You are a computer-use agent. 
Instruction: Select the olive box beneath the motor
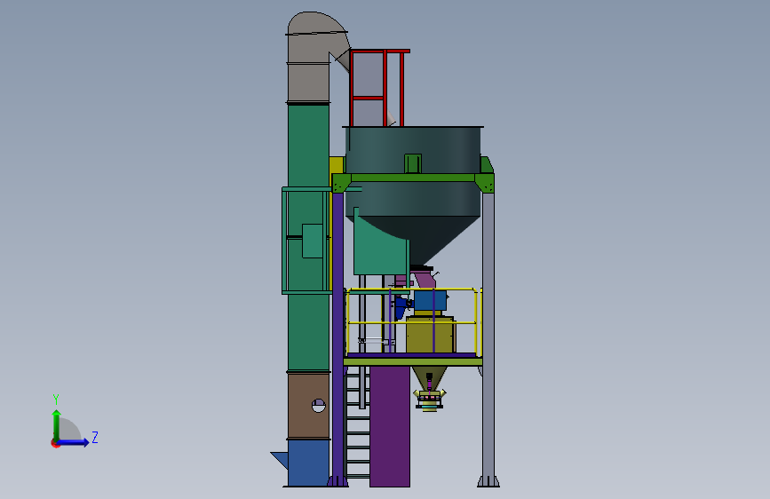[x=431, y=335]
